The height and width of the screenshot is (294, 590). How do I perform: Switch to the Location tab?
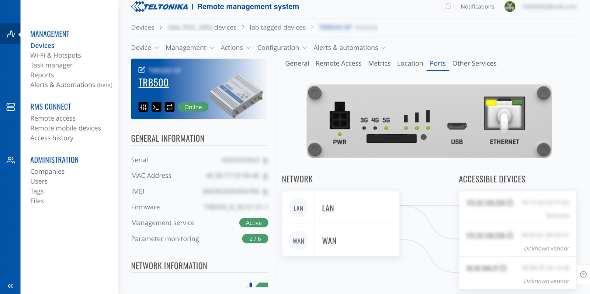(x=410, y=63)
